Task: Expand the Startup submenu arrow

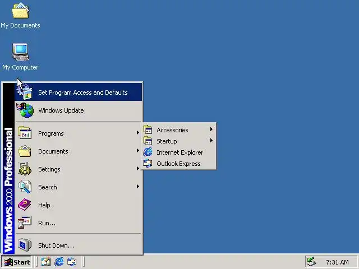Action: coord(211,140)
